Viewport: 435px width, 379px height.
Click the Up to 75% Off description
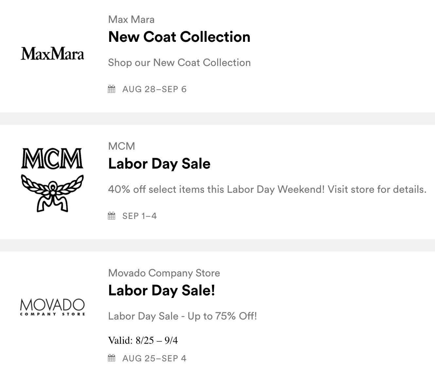(x=183, y=316)
